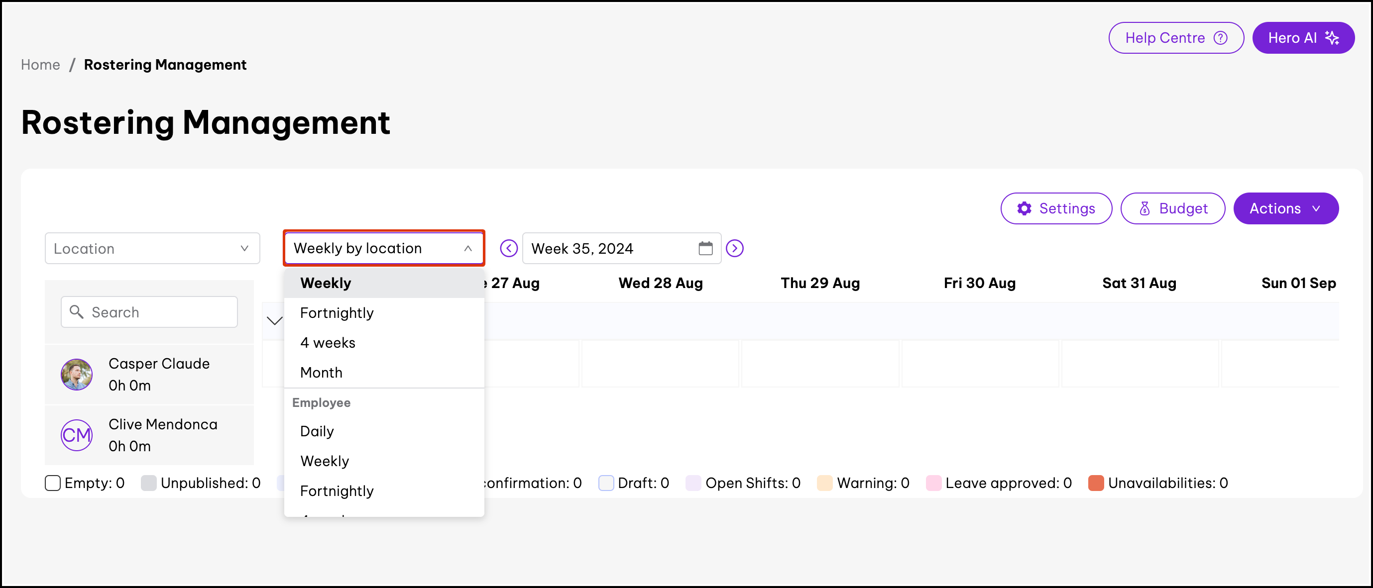Expand the Actions dropdown button
Image resolution: width=1373 pixels, height=588 pixels.
1285,208
